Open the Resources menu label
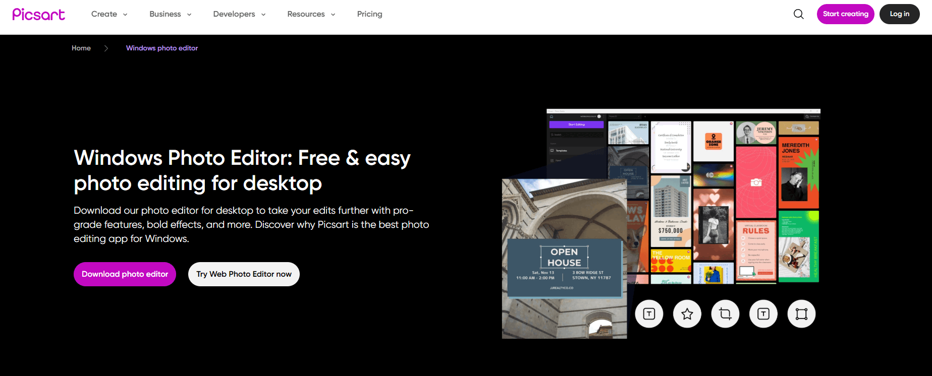The height and width of the screenshot is (376, 932). tap(306, 14)
